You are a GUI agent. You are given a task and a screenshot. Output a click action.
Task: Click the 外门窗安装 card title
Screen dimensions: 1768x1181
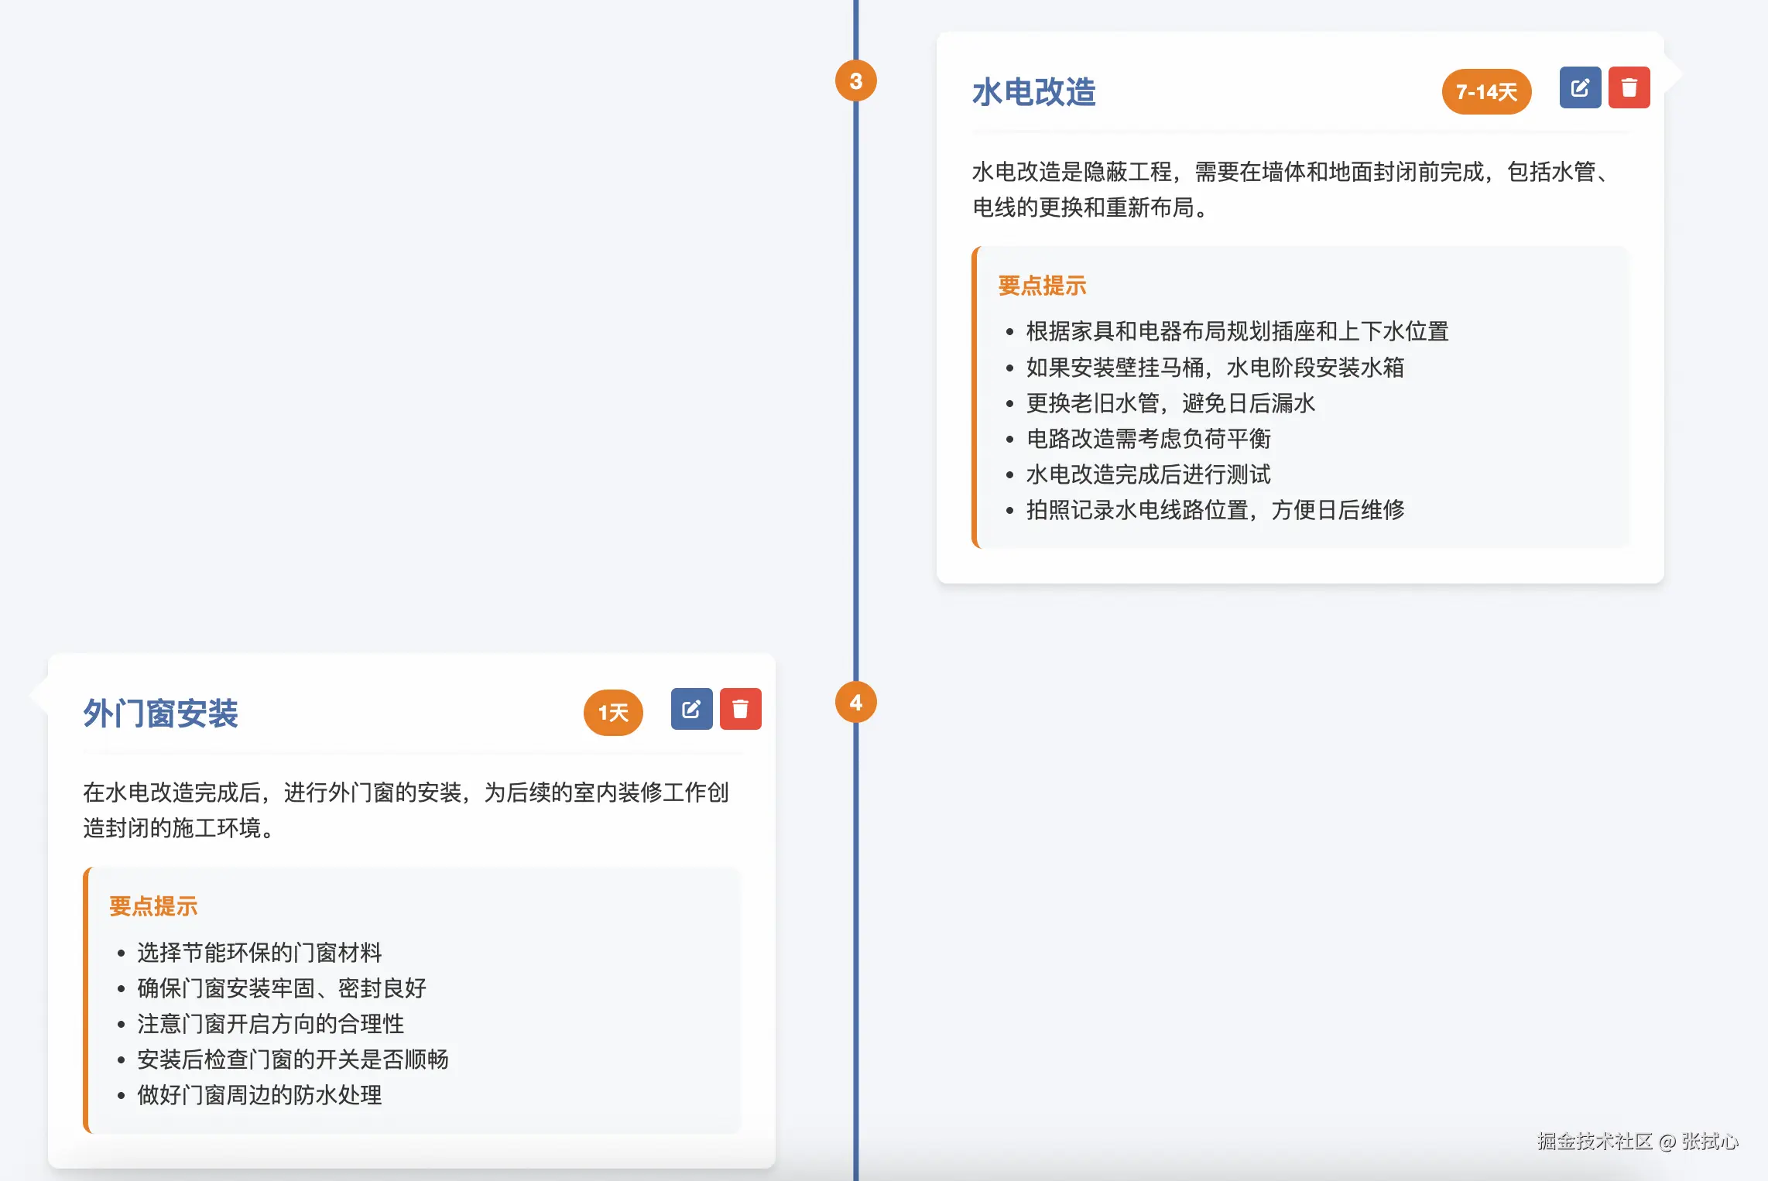tap(161, 714)
